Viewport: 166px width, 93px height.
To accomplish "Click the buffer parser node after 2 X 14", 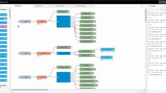I will [x=64, y=77].
